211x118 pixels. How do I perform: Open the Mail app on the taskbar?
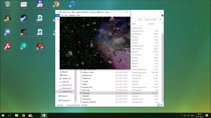coord(30,115)
